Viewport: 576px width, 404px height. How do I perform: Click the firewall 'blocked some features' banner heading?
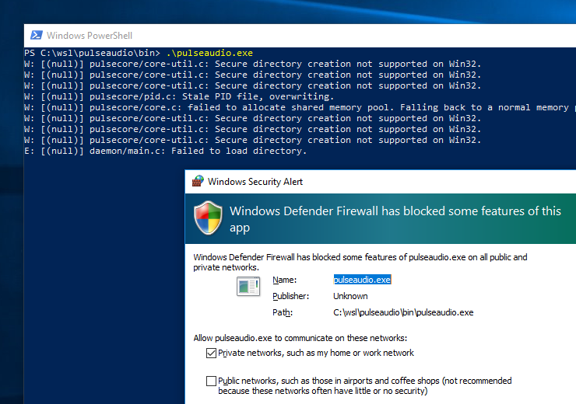click(x=395, y=218)
